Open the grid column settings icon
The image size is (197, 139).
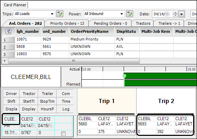[8, 31]
